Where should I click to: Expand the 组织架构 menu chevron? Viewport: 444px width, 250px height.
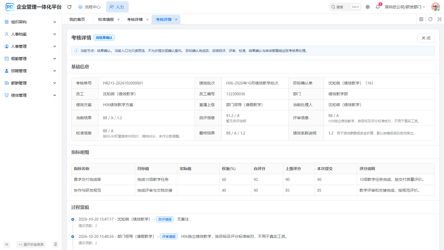coord(55,22)
